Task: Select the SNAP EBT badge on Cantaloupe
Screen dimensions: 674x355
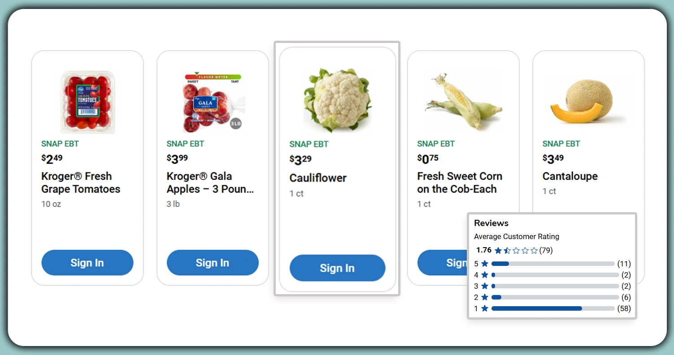Action: point(561,144)
